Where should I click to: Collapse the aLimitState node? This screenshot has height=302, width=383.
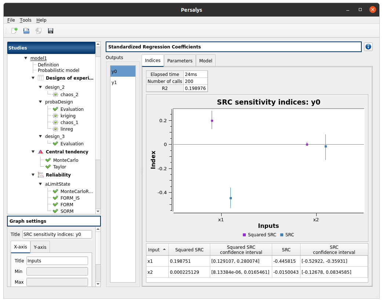(x=40, y=184)
